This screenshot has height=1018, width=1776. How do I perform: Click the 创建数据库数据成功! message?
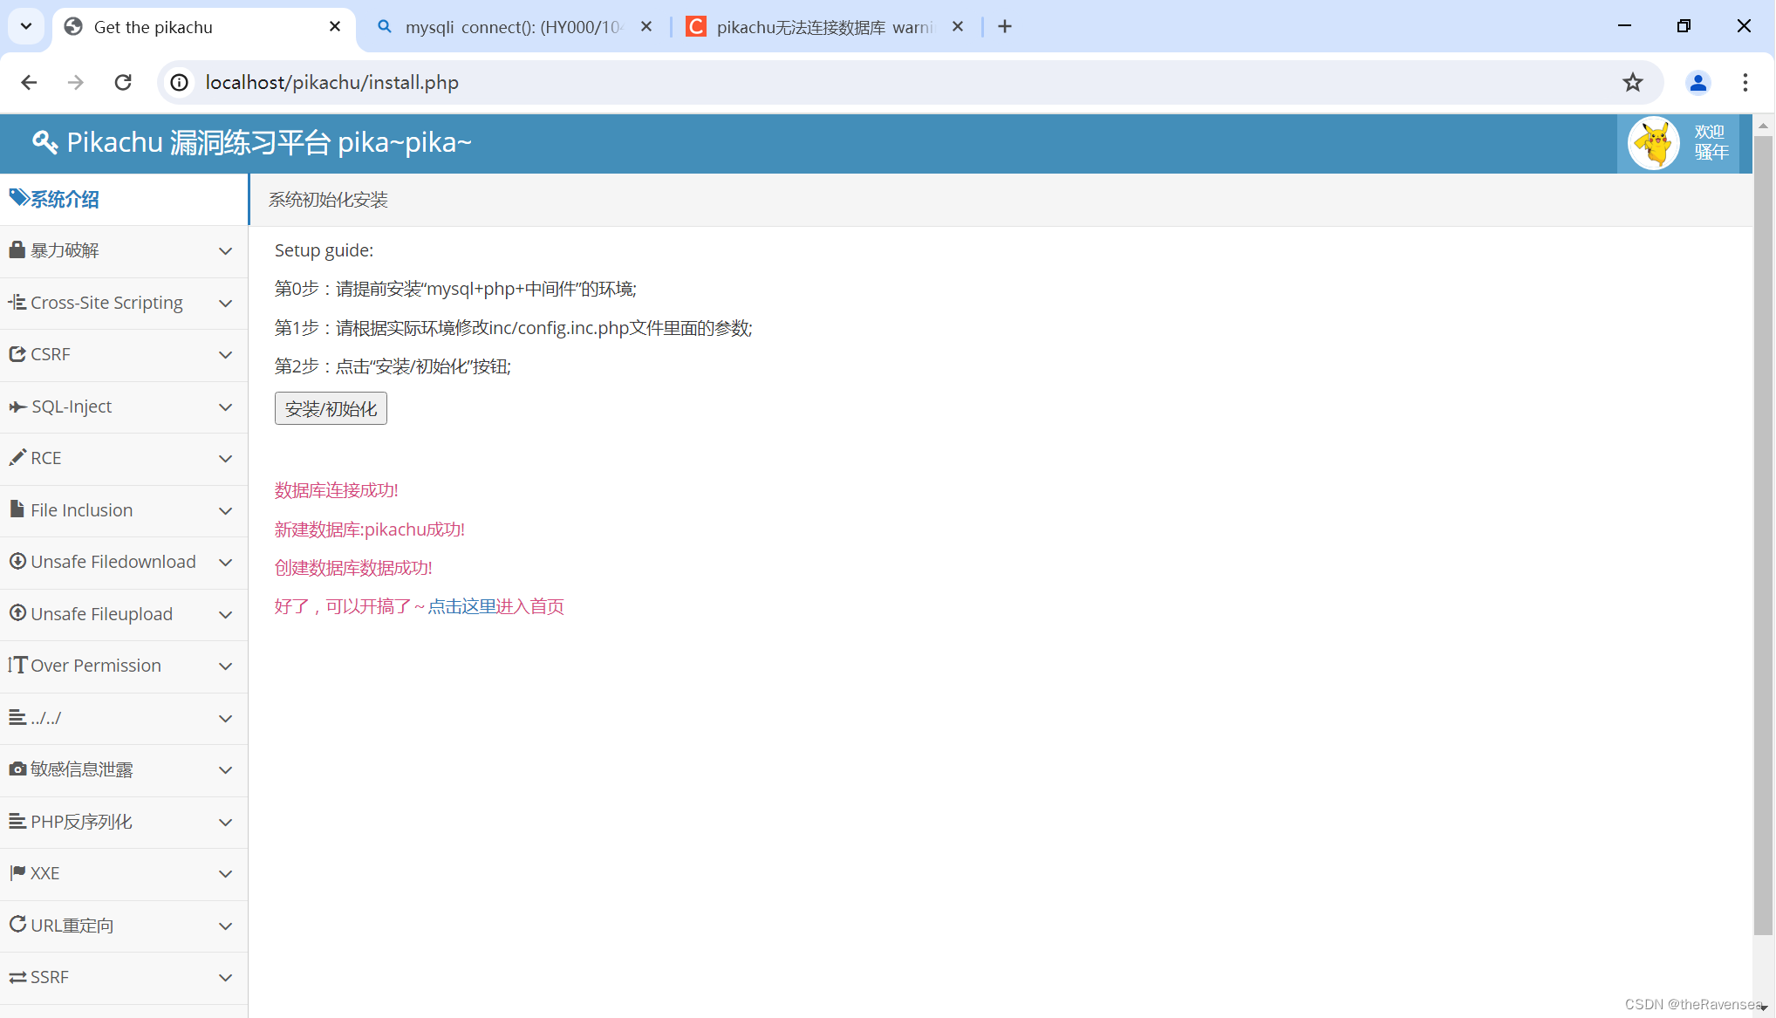353,568
